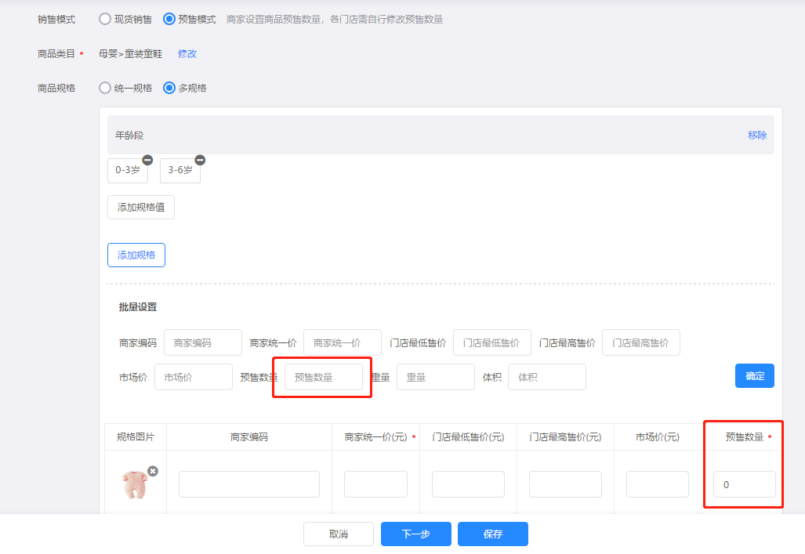The width and height of the screenshot is (805, 554).
Task: Delete the baby romper spec image
Action: 153,472
